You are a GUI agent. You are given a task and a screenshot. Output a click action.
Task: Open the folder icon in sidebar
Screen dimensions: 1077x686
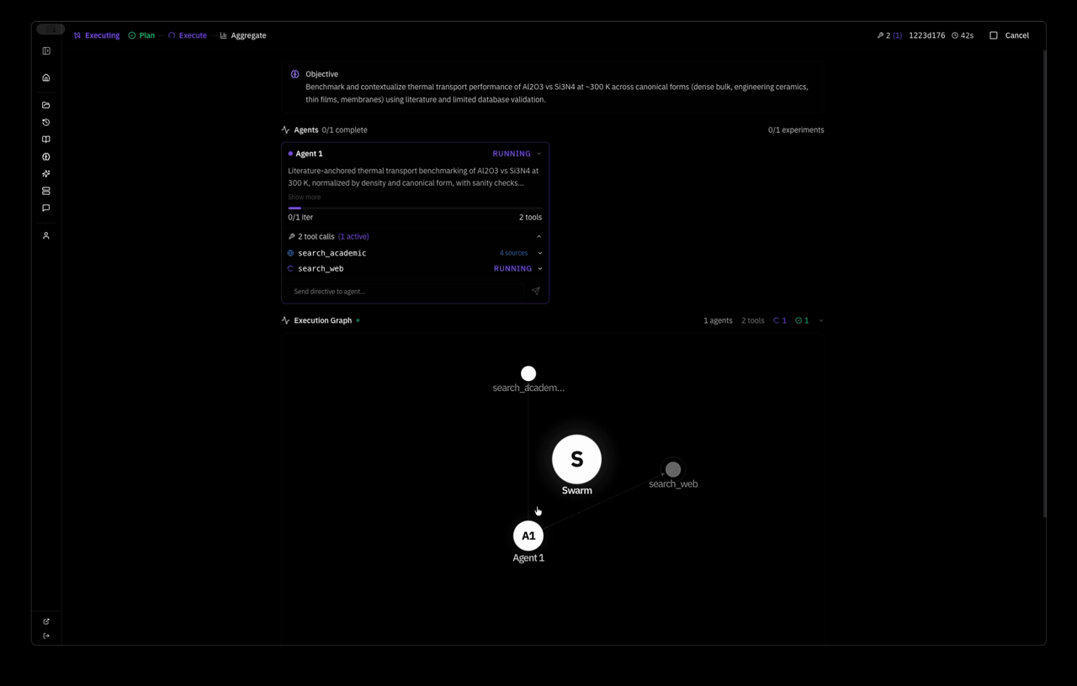(x=46, y=105)
